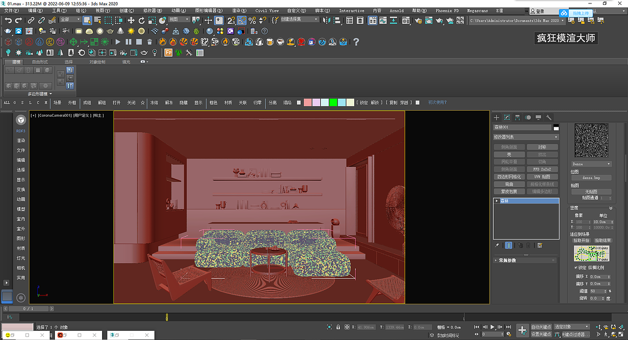
Task: Open the 全部 selection filter dropdown
Action: [x=70, y=20]
